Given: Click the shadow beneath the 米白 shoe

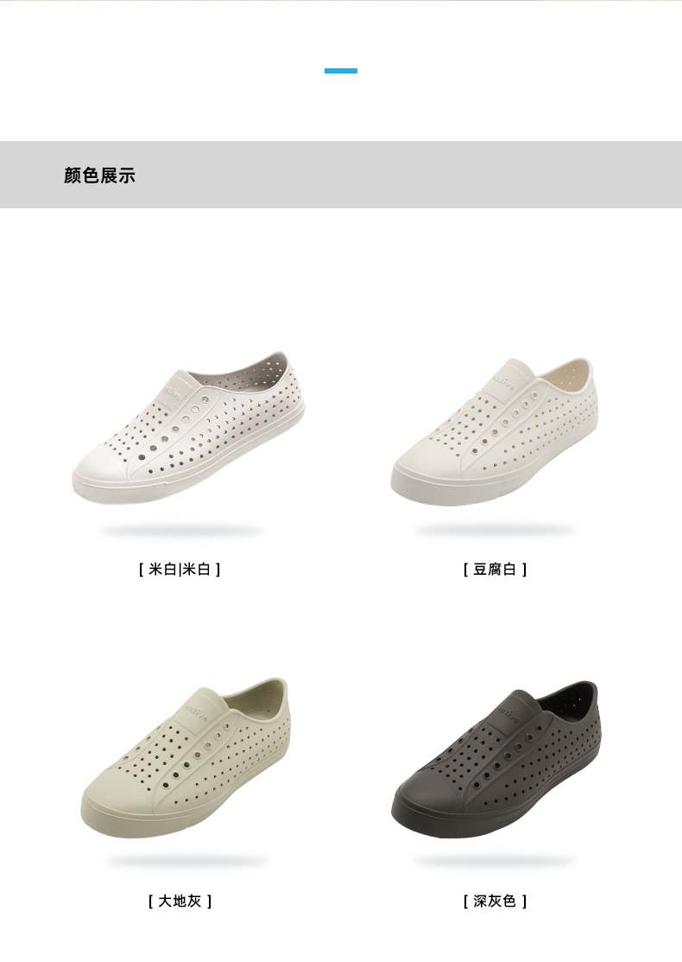Looking at the screenshot, I should (x=182, y=531).
